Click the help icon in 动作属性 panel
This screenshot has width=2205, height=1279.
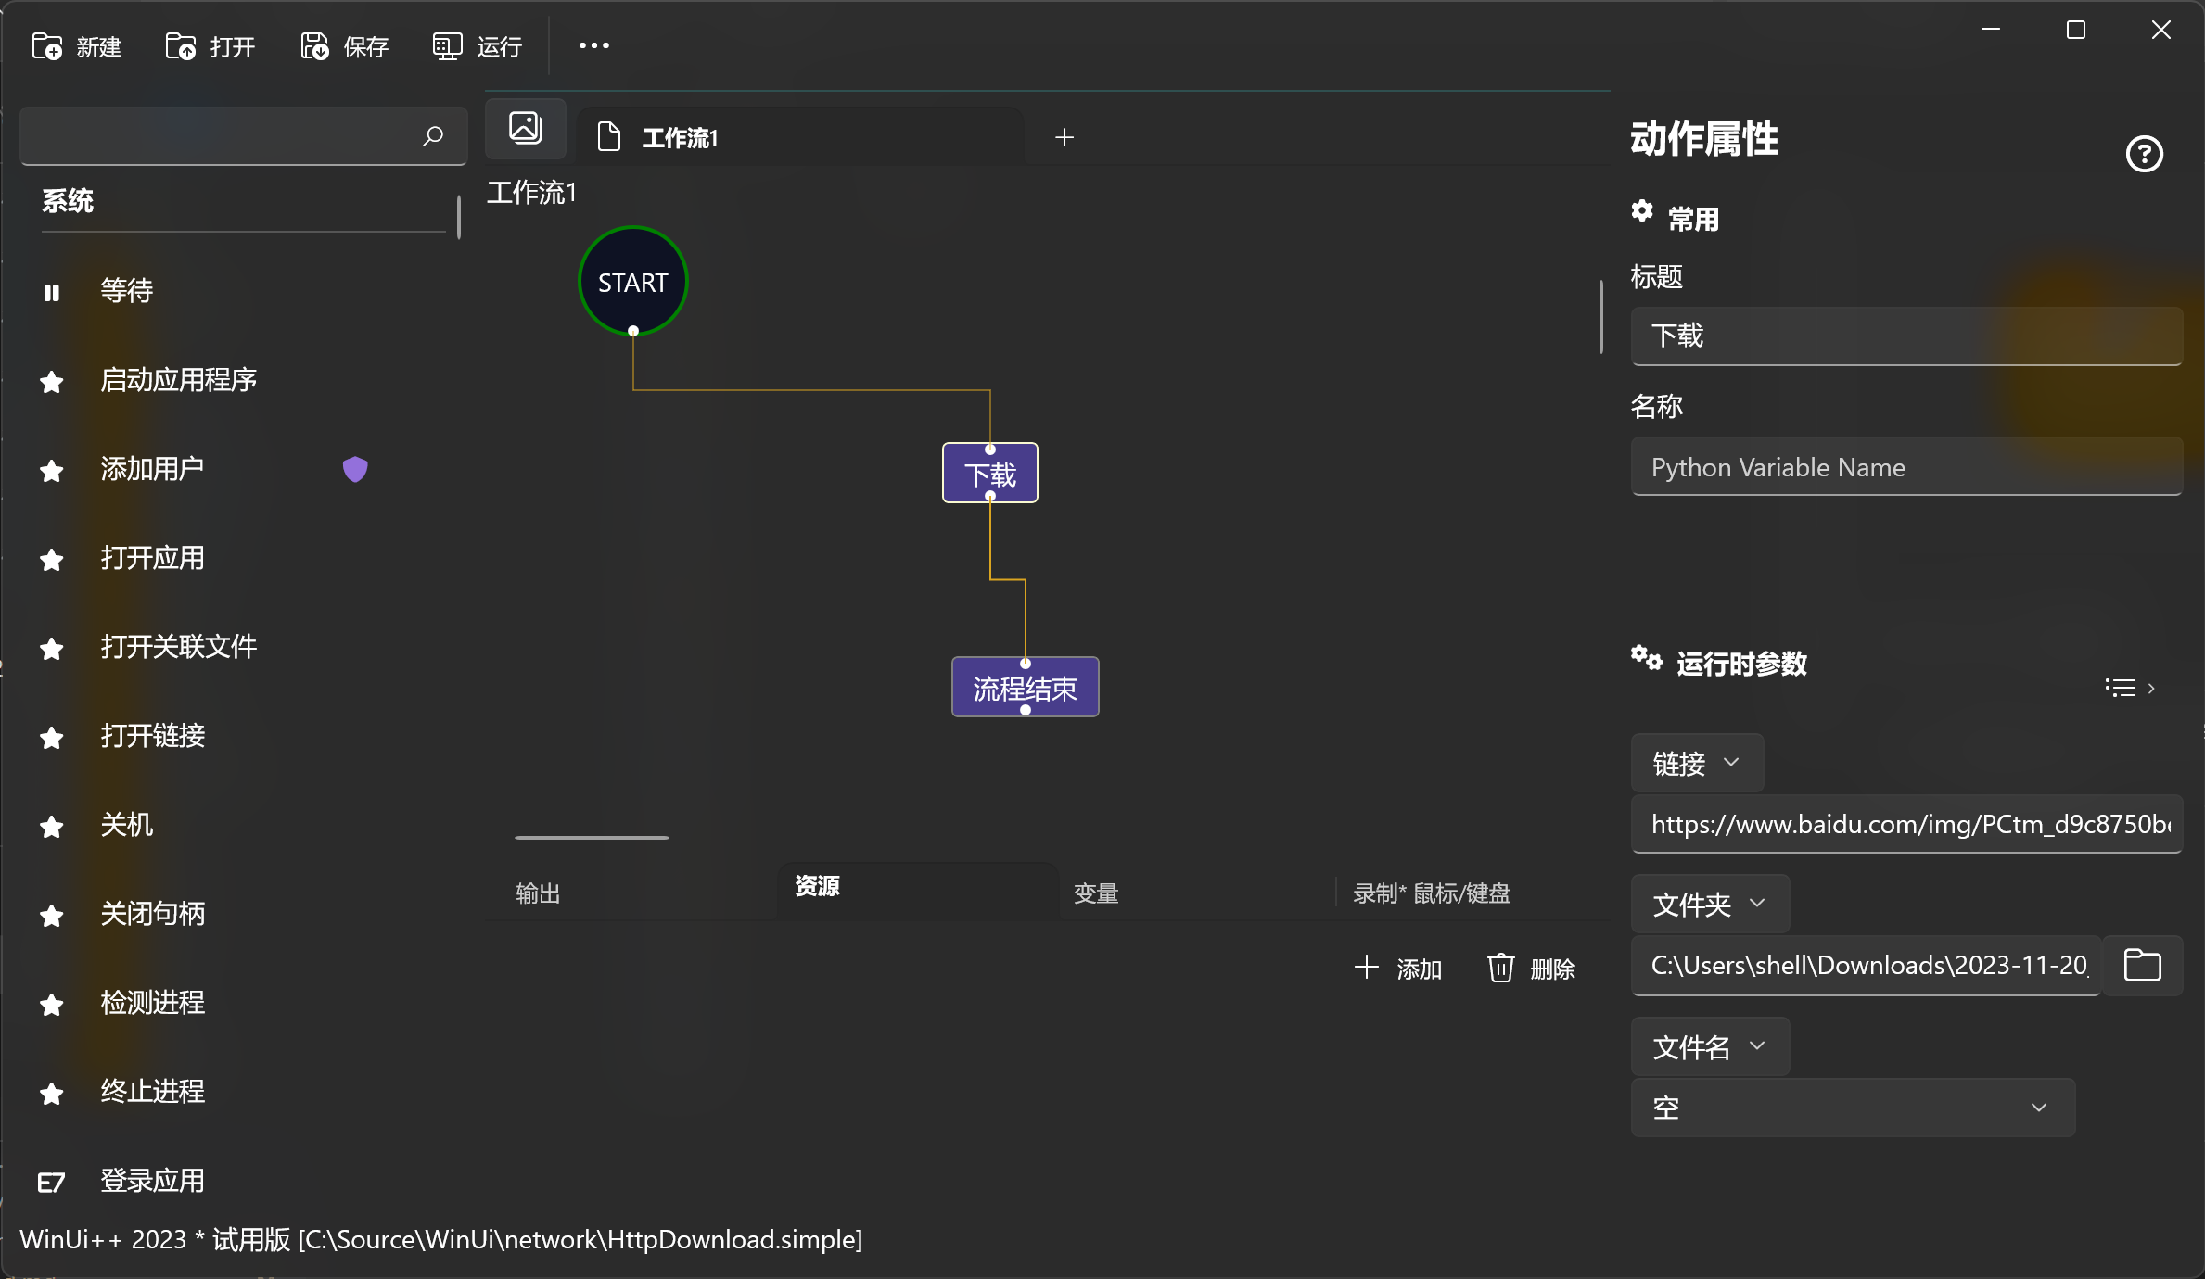(x=2145, y=153)
